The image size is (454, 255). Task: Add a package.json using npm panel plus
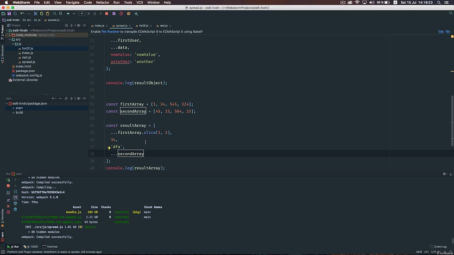(x=53, y=99)
